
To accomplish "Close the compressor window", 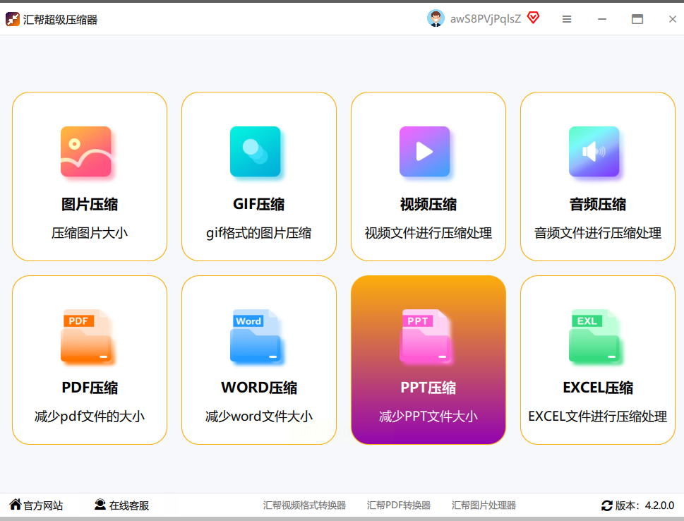I will tap(672, 19).
